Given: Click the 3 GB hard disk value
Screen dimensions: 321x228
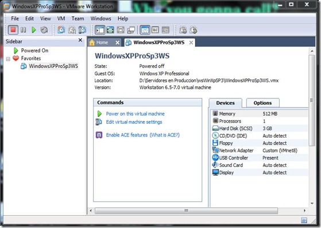Looking at the screenshot, I should pos(268,128).
